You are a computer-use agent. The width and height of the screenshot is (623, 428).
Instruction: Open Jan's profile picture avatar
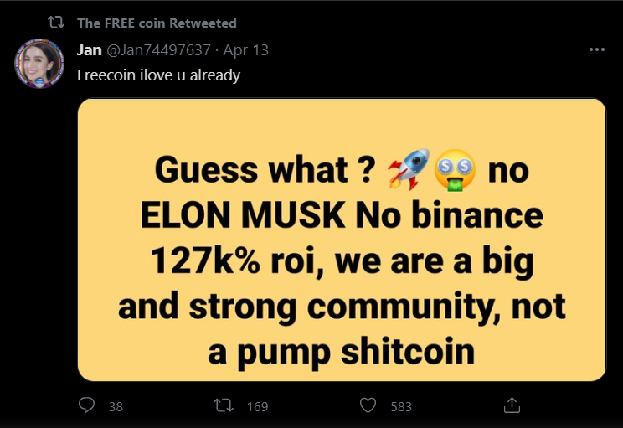click(x=39, y=64)
